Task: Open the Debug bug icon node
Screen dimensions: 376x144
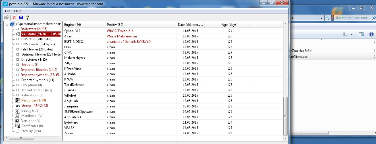Action: tap(18, 111)
